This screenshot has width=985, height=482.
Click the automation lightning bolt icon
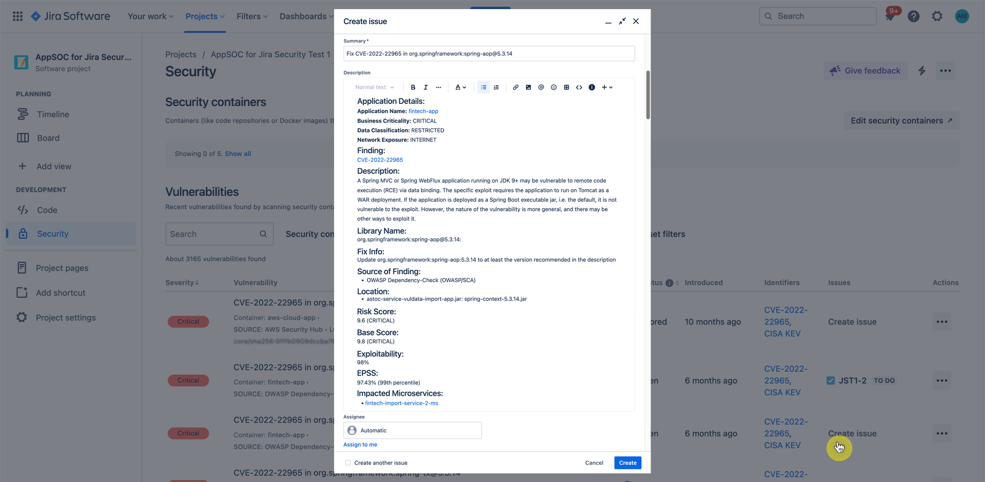[922, 71]
